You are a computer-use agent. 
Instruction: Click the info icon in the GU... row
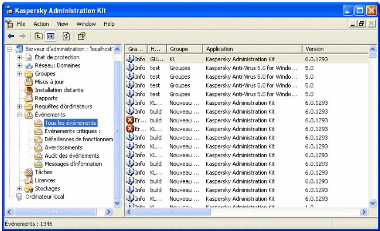(x=130, y=59)
